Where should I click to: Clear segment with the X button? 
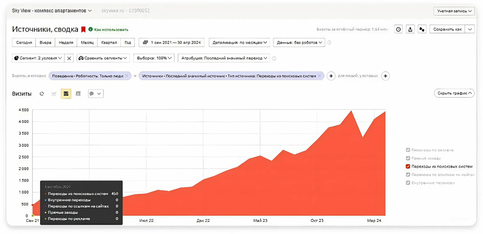(69, 58)
